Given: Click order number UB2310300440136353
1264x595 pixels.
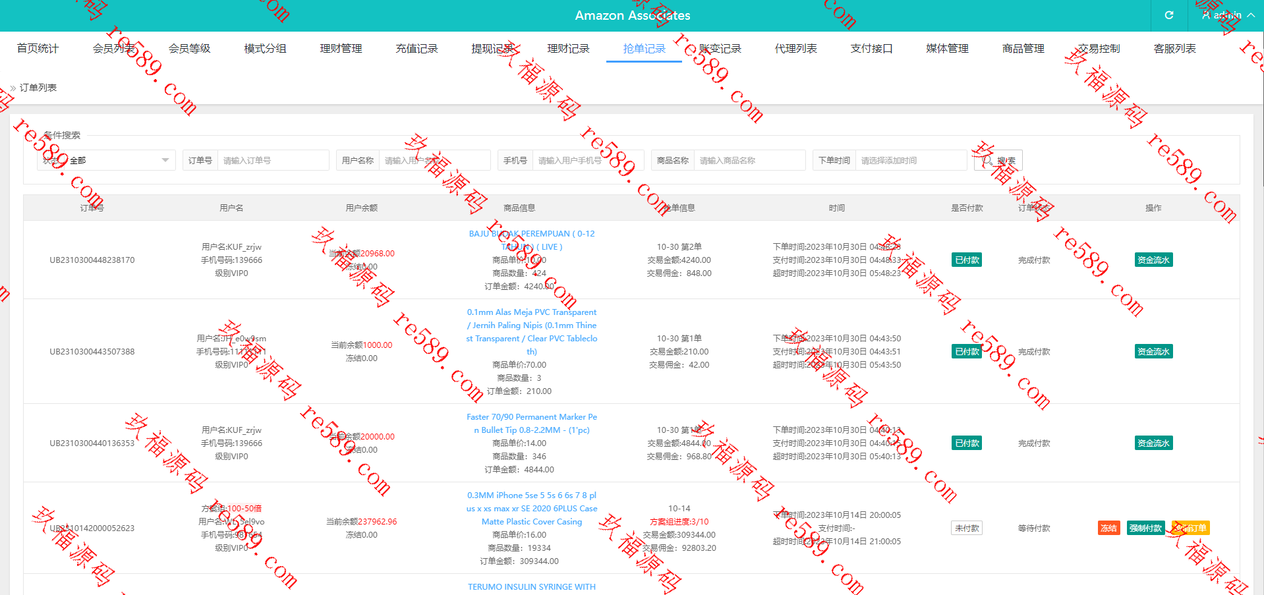Looking at the screenshot, I should [92, 443].
